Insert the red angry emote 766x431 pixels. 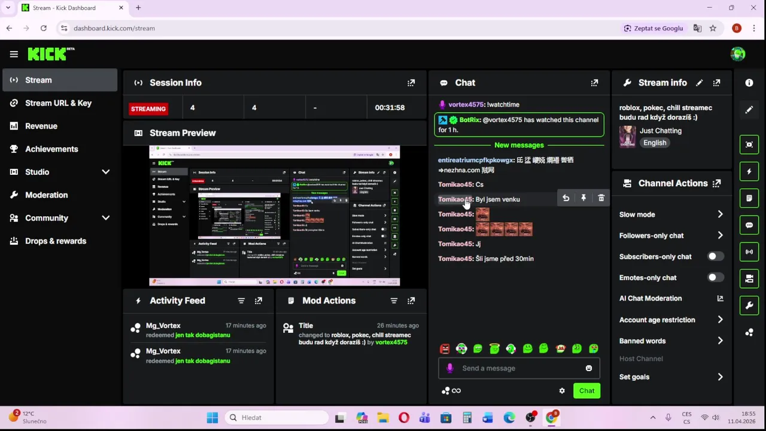pos(445,348)
